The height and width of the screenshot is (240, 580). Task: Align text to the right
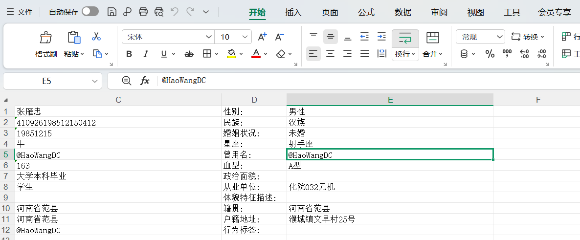[347, 54]
